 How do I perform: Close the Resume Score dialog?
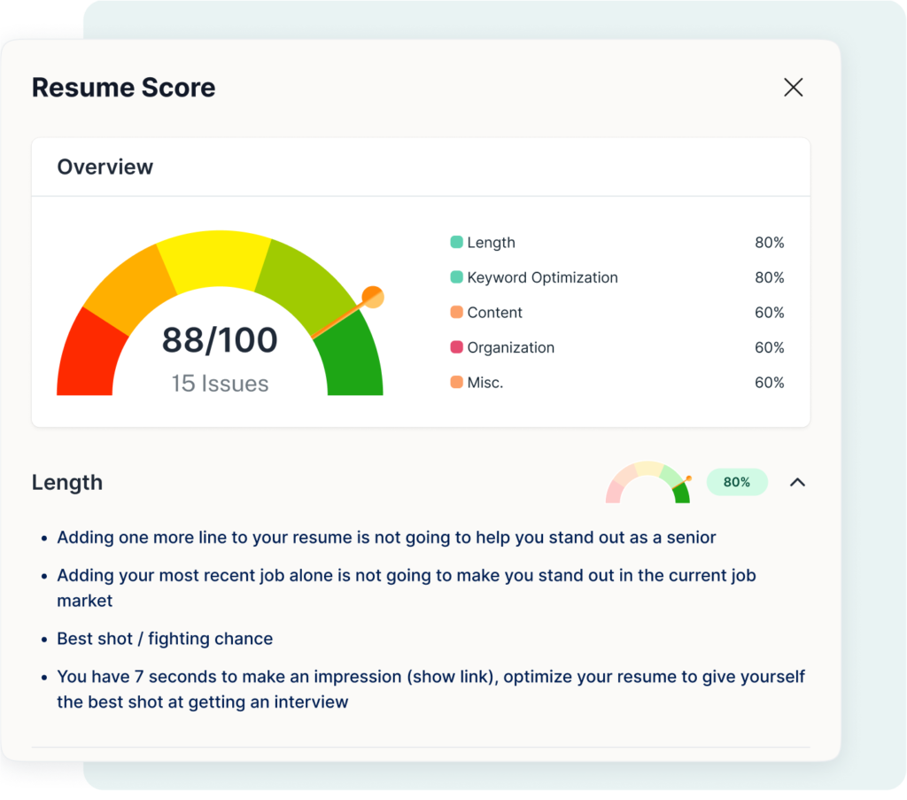(793, 87)
